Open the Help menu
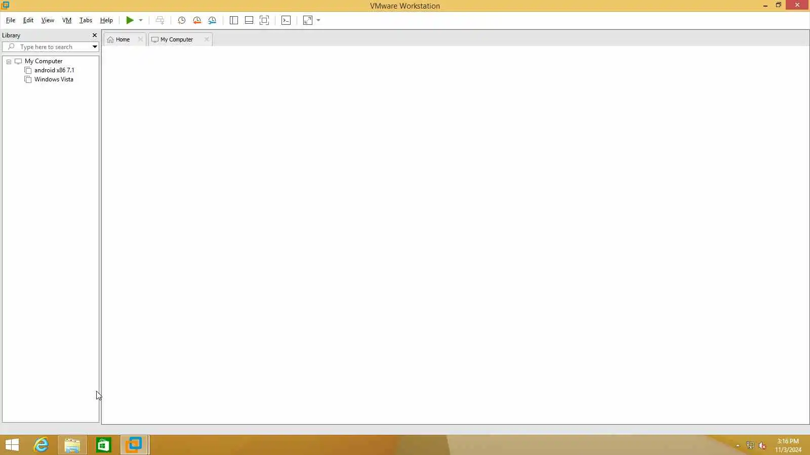Screen dimensions: 810x455 tap(106, 20)
